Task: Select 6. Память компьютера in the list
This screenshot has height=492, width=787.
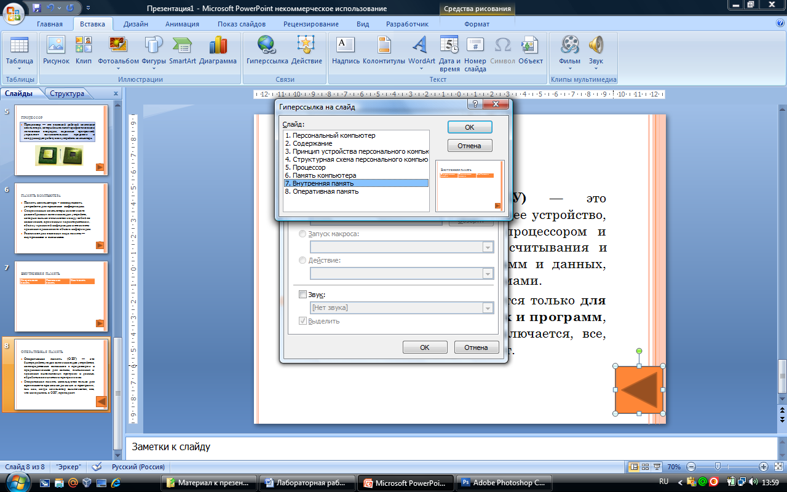Action: pyautogui.click(x=355, y=175)
